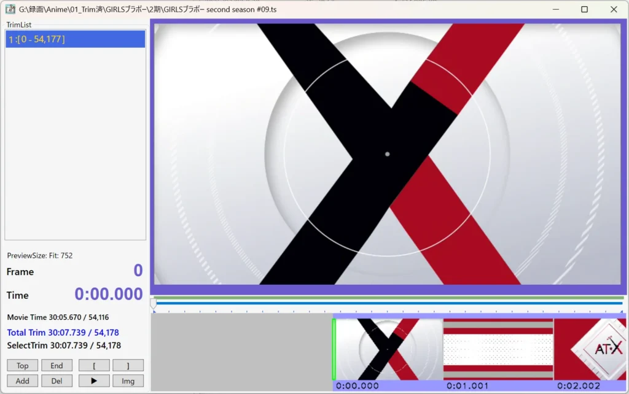Viewport: 629px width, 394px height.
Task: Click the seek bar handle
Action: pyautogui.click(x=154, y=303)
